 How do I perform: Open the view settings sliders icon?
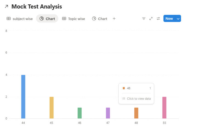click(158, 19)
